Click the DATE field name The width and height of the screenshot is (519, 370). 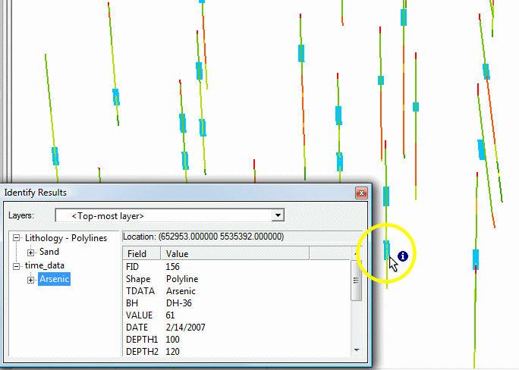137,328
